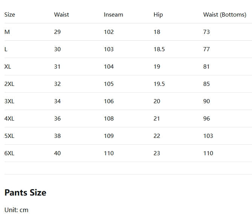Click the hip value 18.5 for L
Viewport: 252px width, 214px height.
click(x=159, y=49)
